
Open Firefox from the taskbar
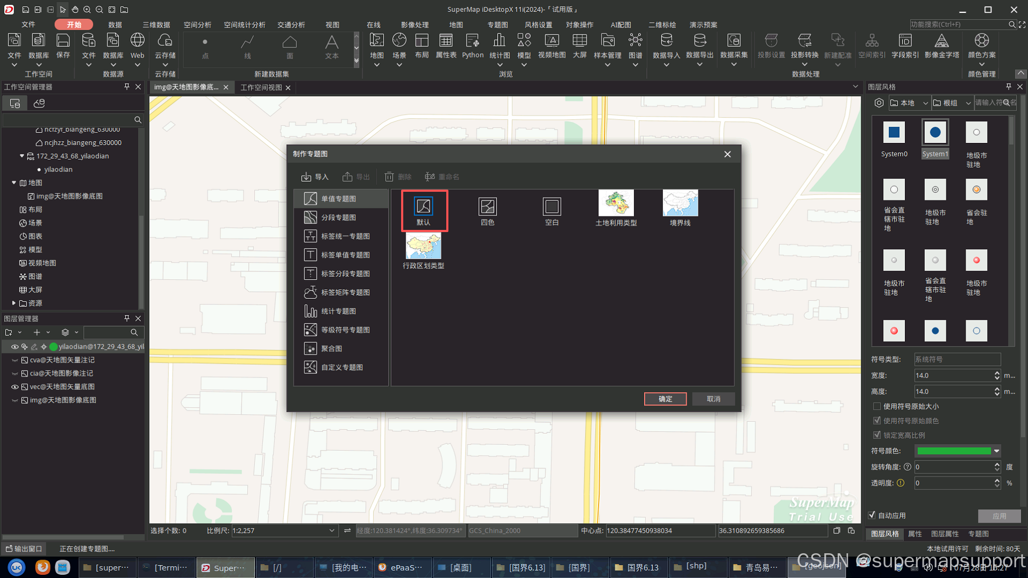(x=42, y=567)
